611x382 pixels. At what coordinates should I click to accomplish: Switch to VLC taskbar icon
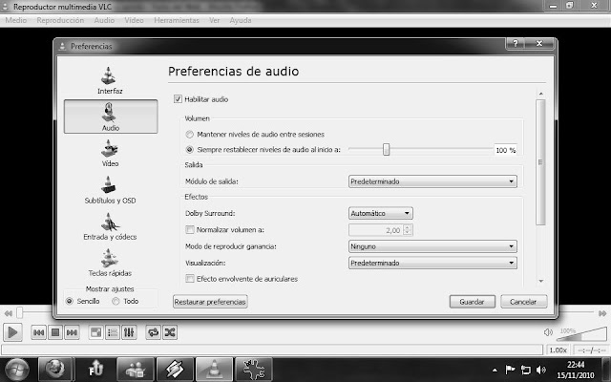pyautogui.click(x=214, y=370)
